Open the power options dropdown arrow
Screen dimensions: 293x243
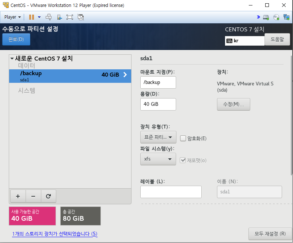coord(39,17)
